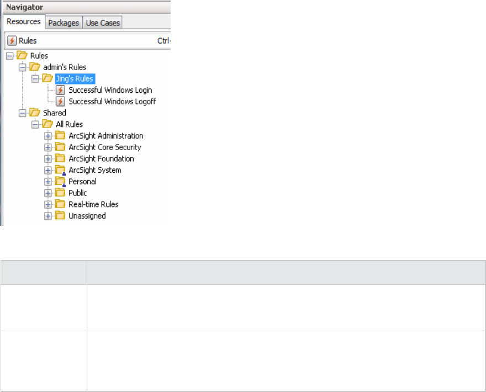Collapse the All Rules folder
The width and height of the screenshot is (486, 392).
[35, 125]
